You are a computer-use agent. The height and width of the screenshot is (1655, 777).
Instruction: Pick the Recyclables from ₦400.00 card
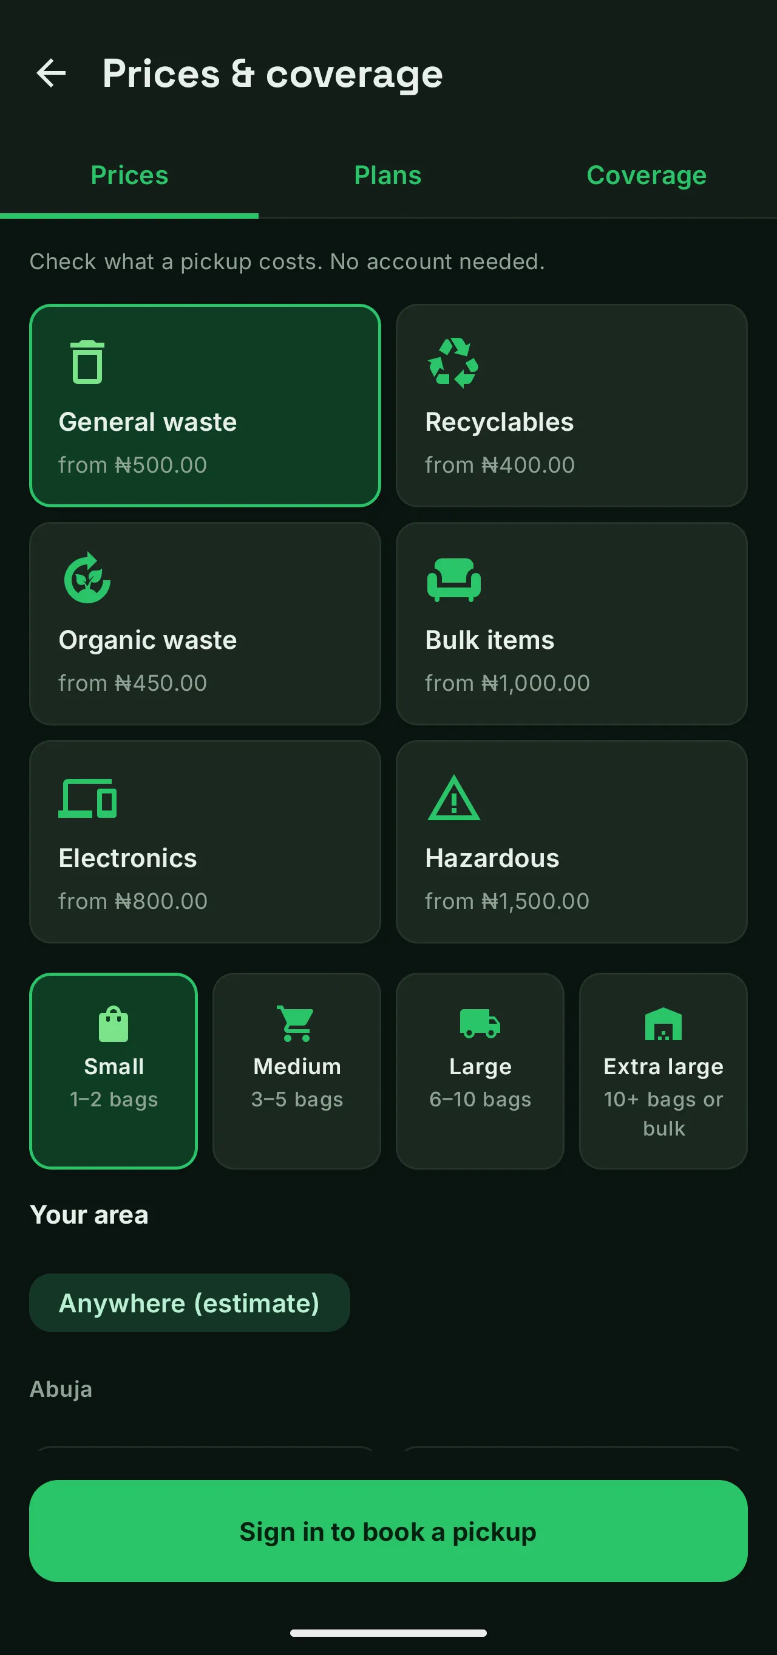coord(571,405)
